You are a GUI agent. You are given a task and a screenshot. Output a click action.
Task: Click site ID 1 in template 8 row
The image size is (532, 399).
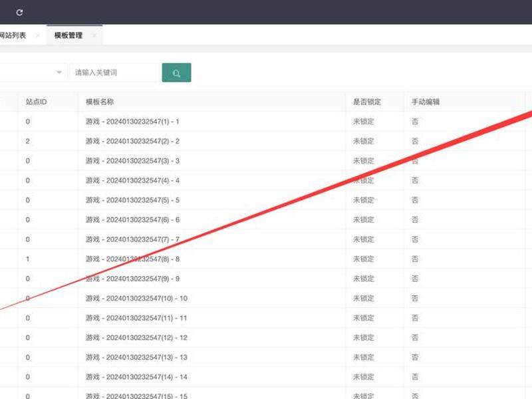(27, 259)
